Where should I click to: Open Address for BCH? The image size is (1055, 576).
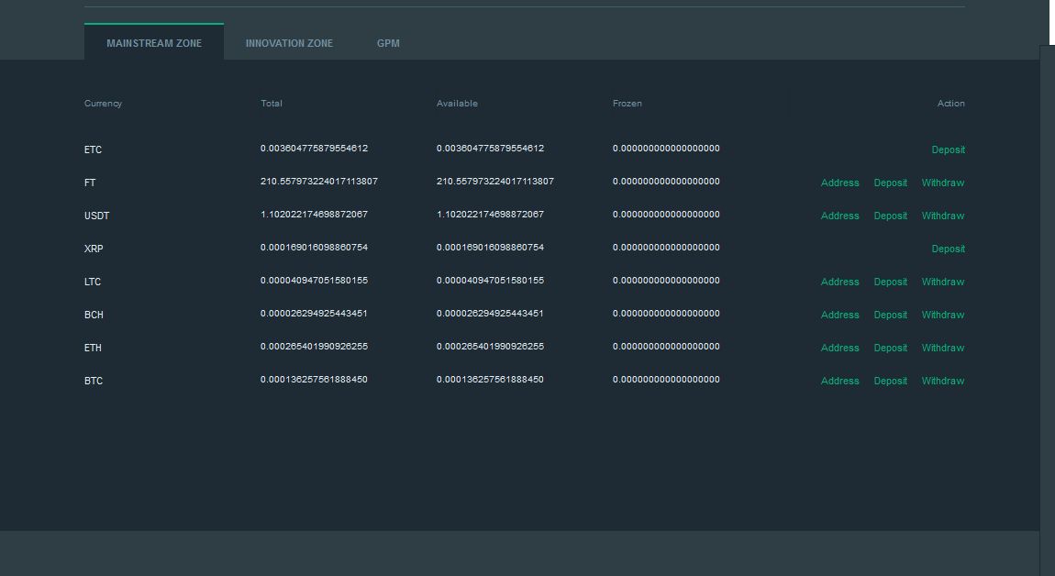pos(839,315)
